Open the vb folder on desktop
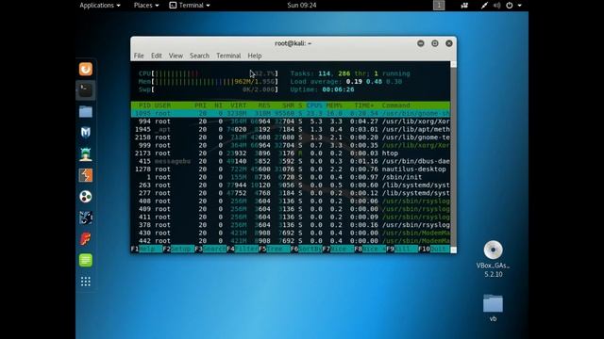Viewport: 604px width, 339px height. pyautogui.click(x=493, y=303)
